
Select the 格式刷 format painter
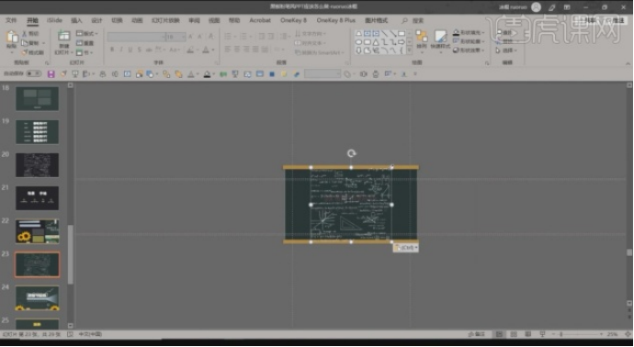[x=32, y=52]
